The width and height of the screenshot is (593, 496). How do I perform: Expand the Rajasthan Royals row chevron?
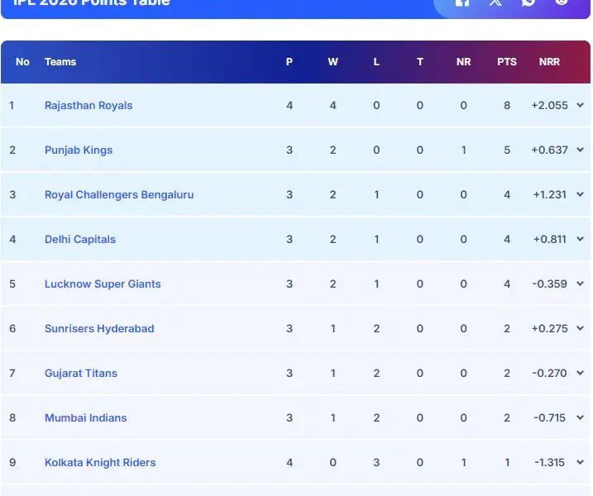(x=580, y=106)
